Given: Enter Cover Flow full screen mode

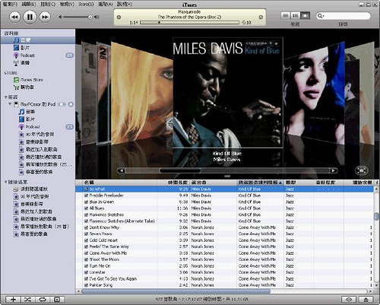Looking at the screenshot, I should (362, 170).
